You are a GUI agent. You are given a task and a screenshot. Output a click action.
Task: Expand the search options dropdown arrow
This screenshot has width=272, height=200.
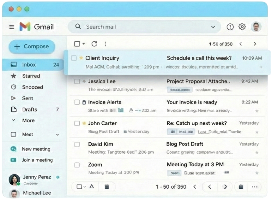pyautogui.click(x=213, y=27)
